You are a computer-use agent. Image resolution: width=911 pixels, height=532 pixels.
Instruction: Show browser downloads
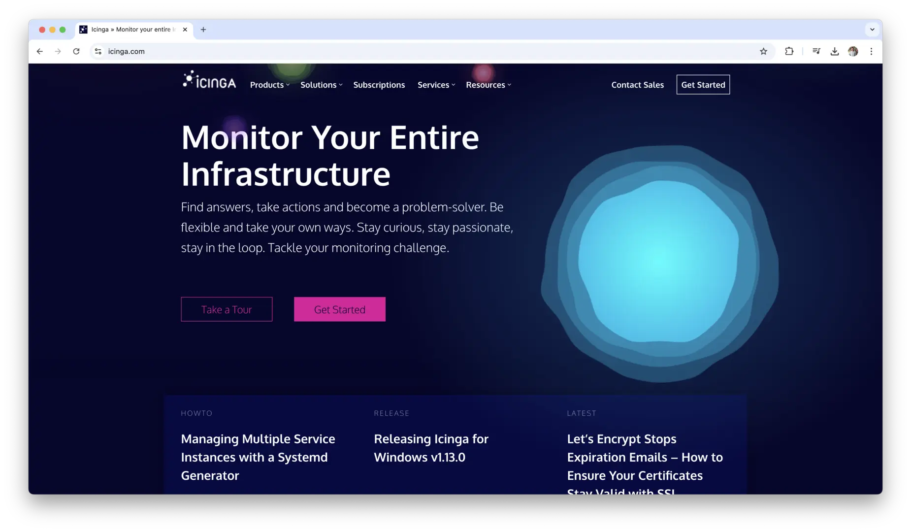[835, 51]
